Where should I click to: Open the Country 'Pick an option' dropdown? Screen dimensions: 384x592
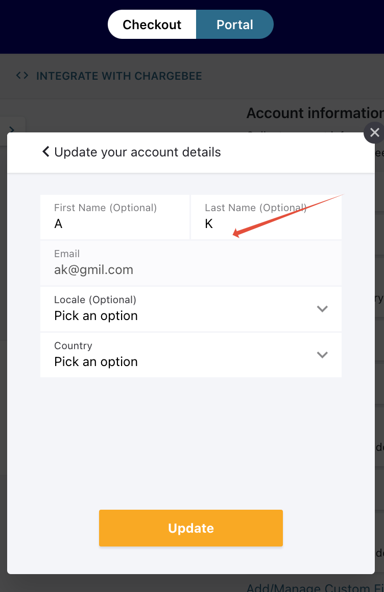coord(96,362)
